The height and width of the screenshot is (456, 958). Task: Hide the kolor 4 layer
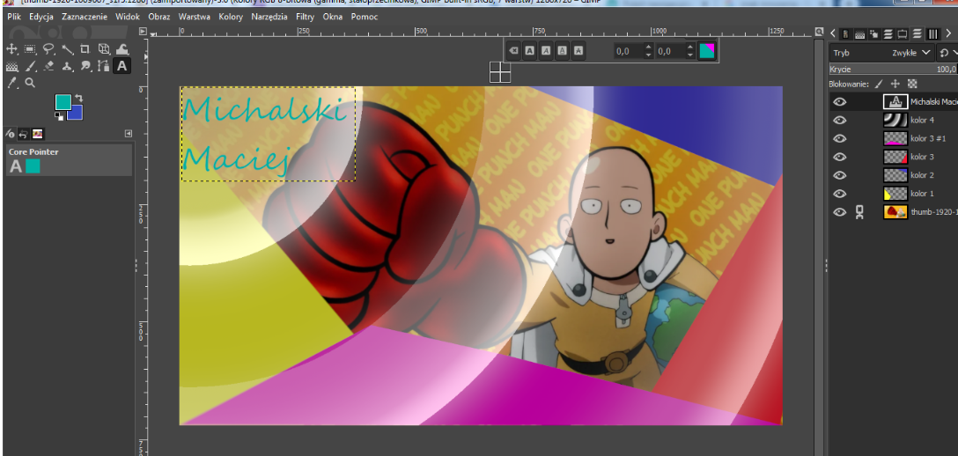pyautogui.click(x=840, y=121)
